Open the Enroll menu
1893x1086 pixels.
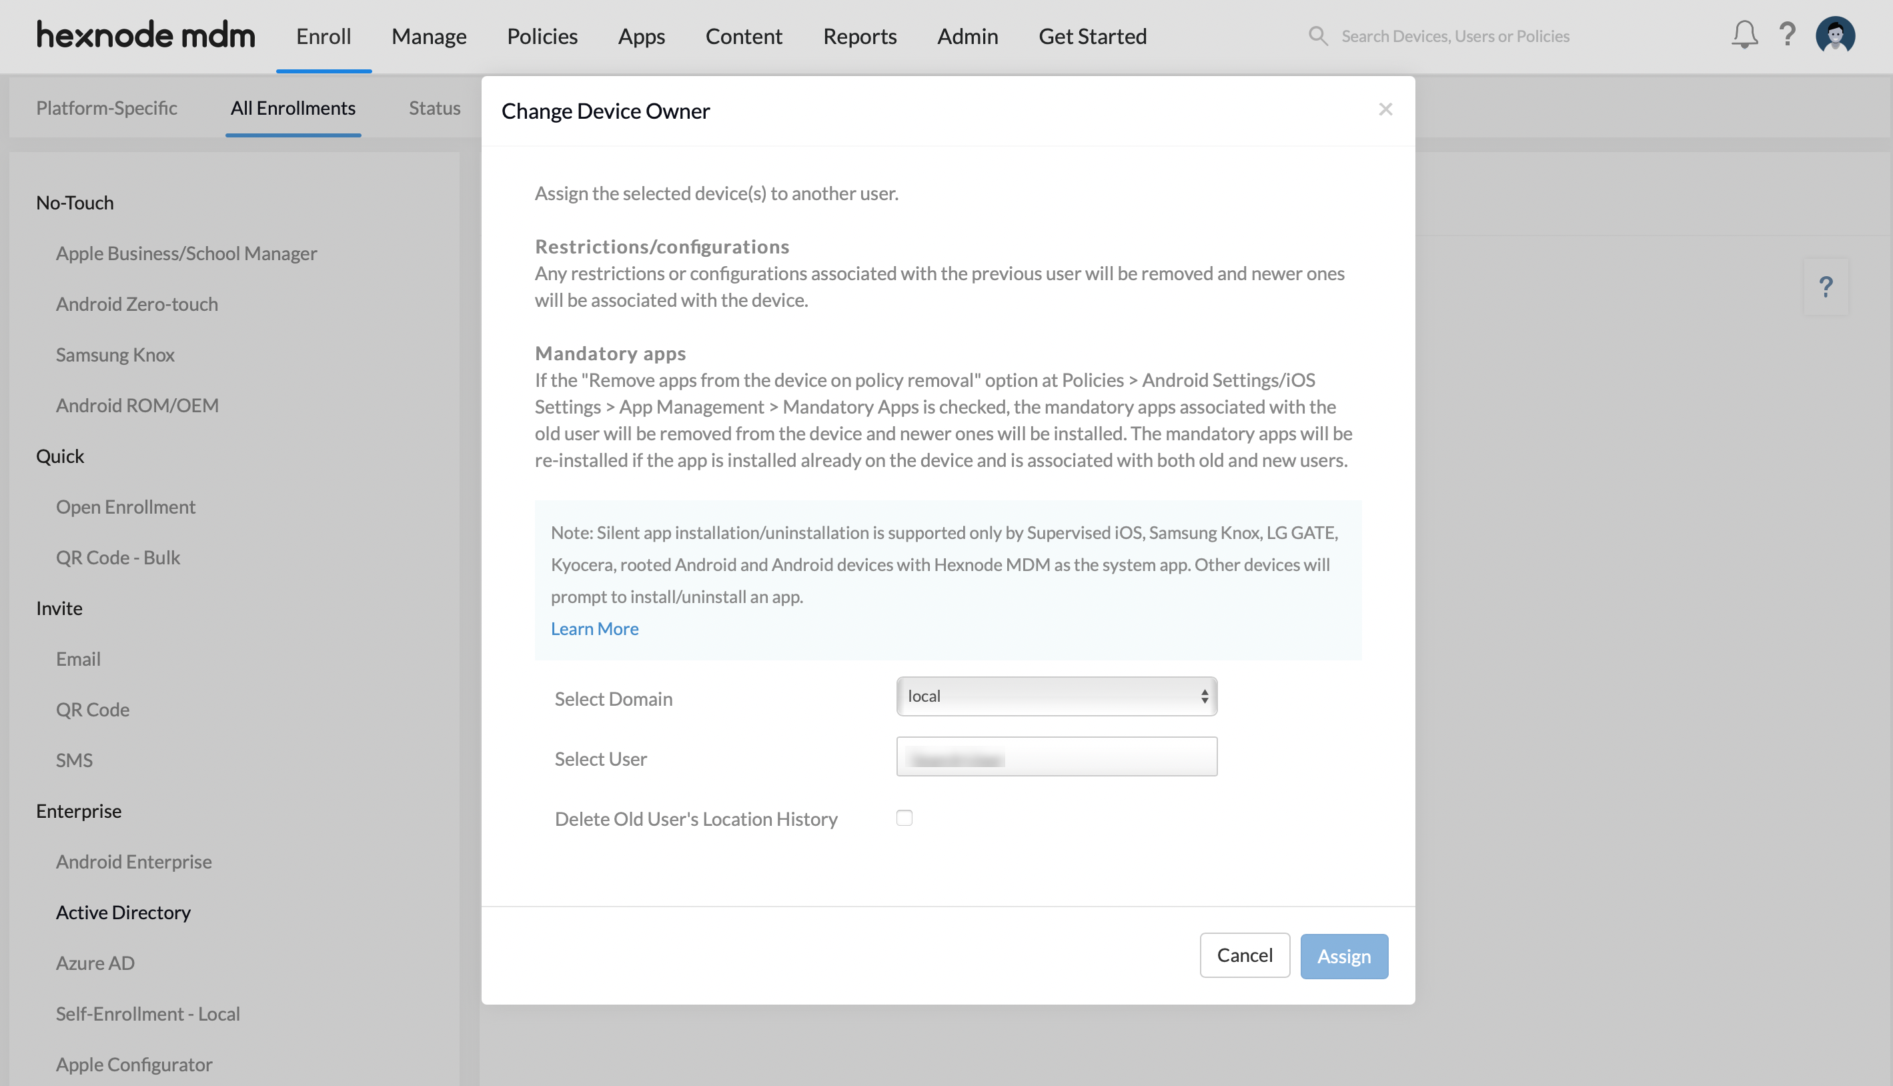point(324,36)
